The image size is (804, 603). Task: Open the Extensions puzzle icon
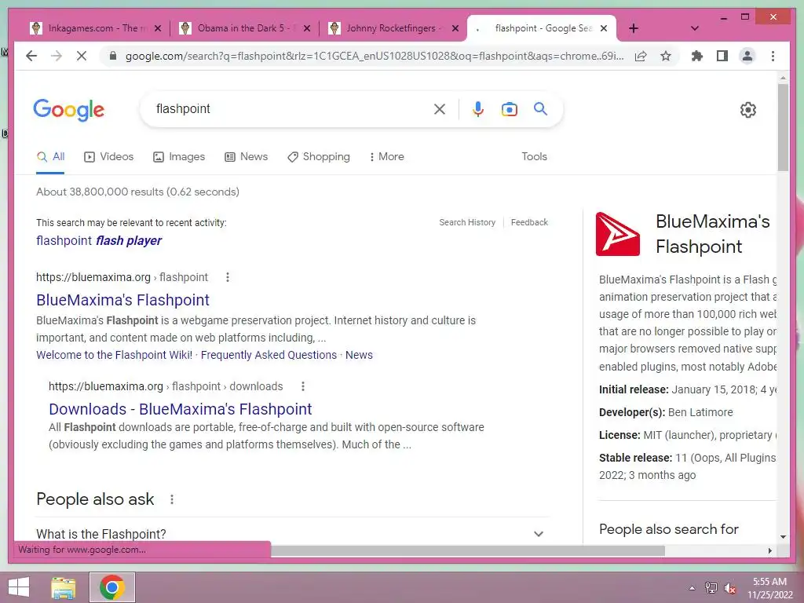pos(697,56)
